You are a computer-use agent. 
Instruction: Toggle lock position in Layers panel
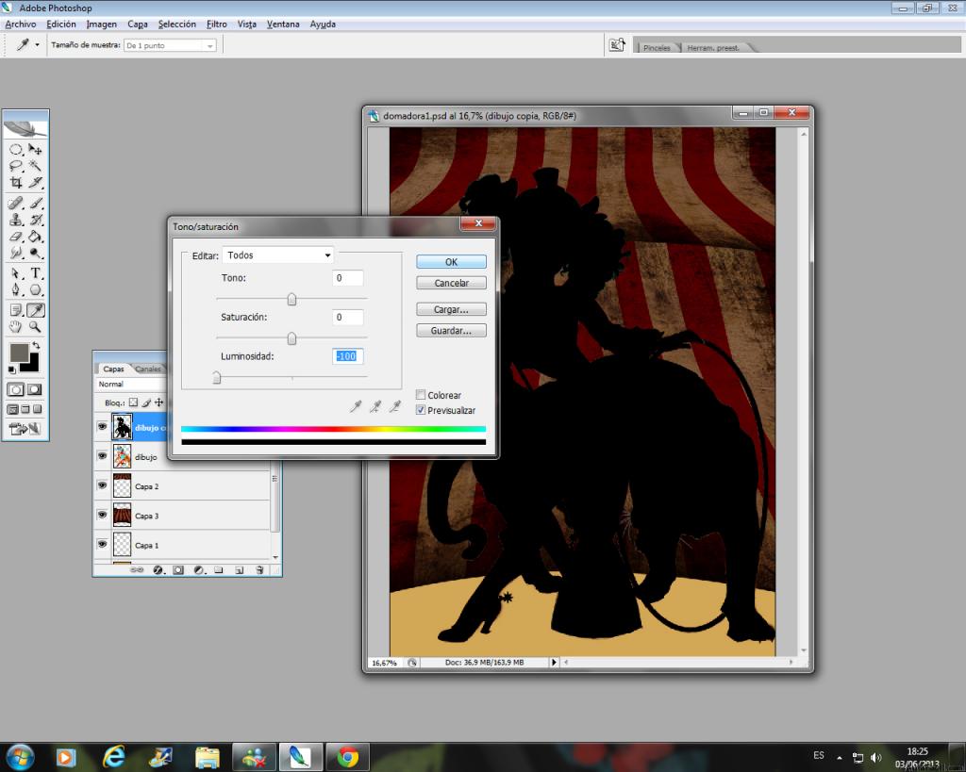[158, 402]
